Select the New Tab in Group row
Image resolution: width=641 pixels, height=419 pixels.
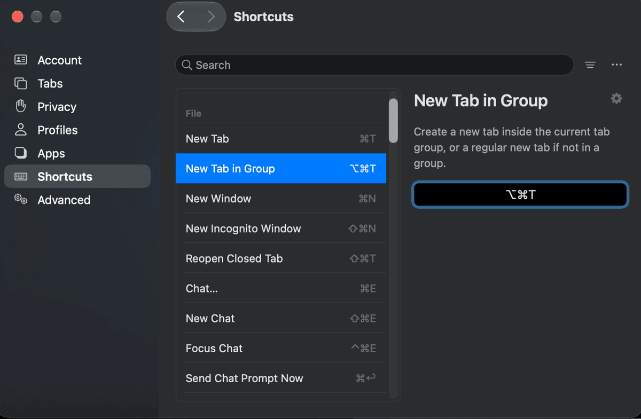(281, 169)
